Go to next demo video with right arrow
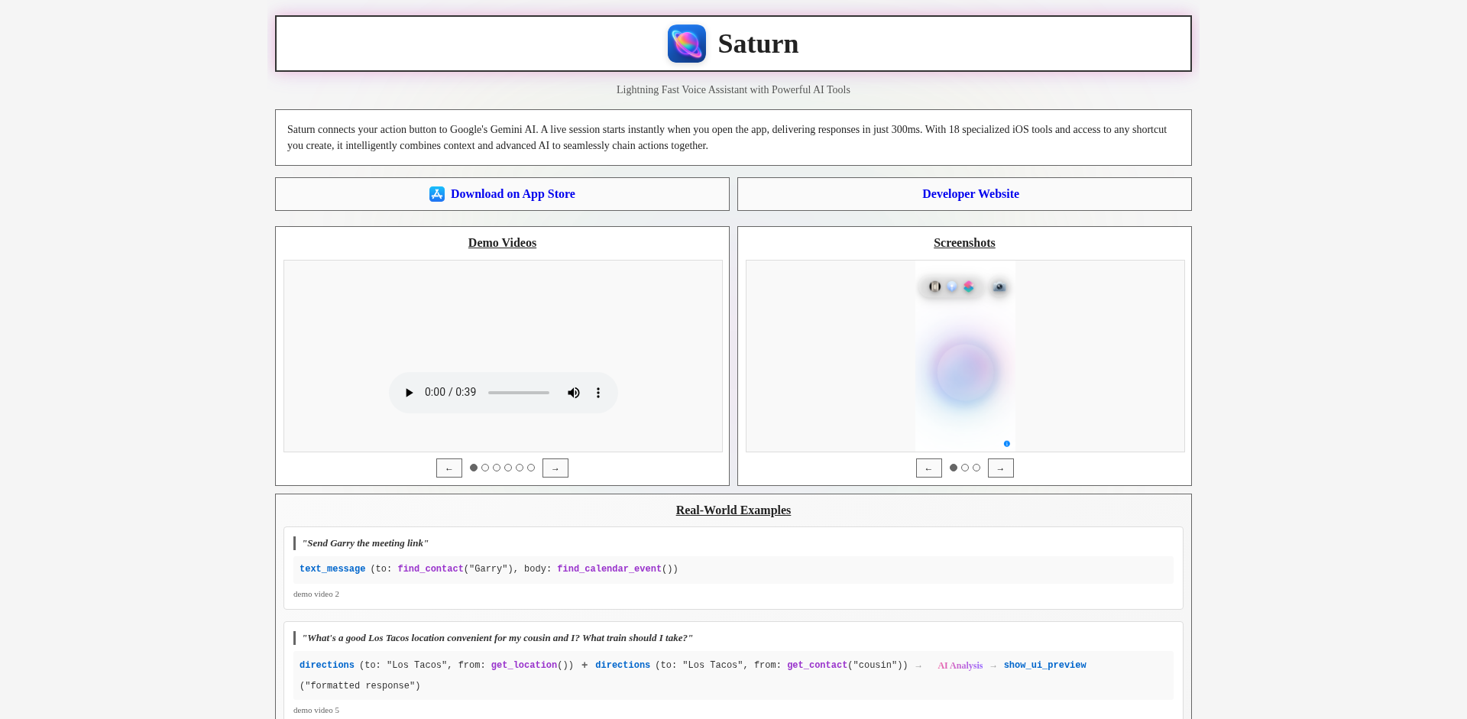The width and height of the screenshot is (1467, 719). tap(555, 468)
